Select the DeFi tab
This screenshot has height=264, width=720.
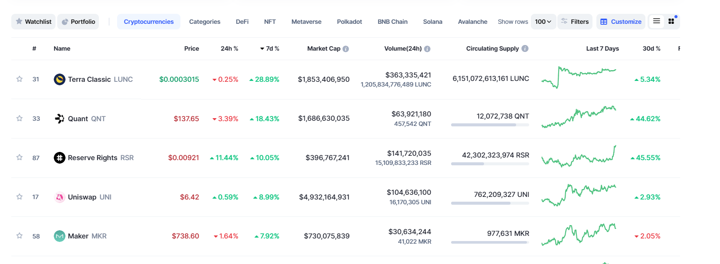(242, 22)
